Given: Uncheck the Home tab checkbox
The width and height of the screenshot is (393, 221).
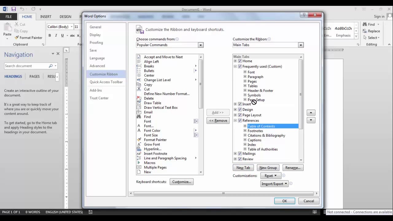Looking at the screenshot, I should coord(240,61).
